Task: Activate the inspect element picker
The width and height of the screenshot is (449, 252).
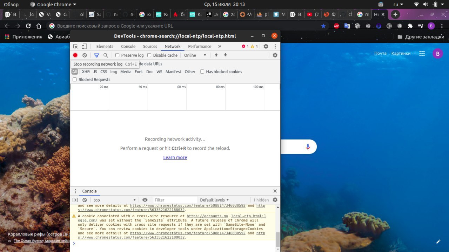Action: pyautogui.click(x=75, y=46)
